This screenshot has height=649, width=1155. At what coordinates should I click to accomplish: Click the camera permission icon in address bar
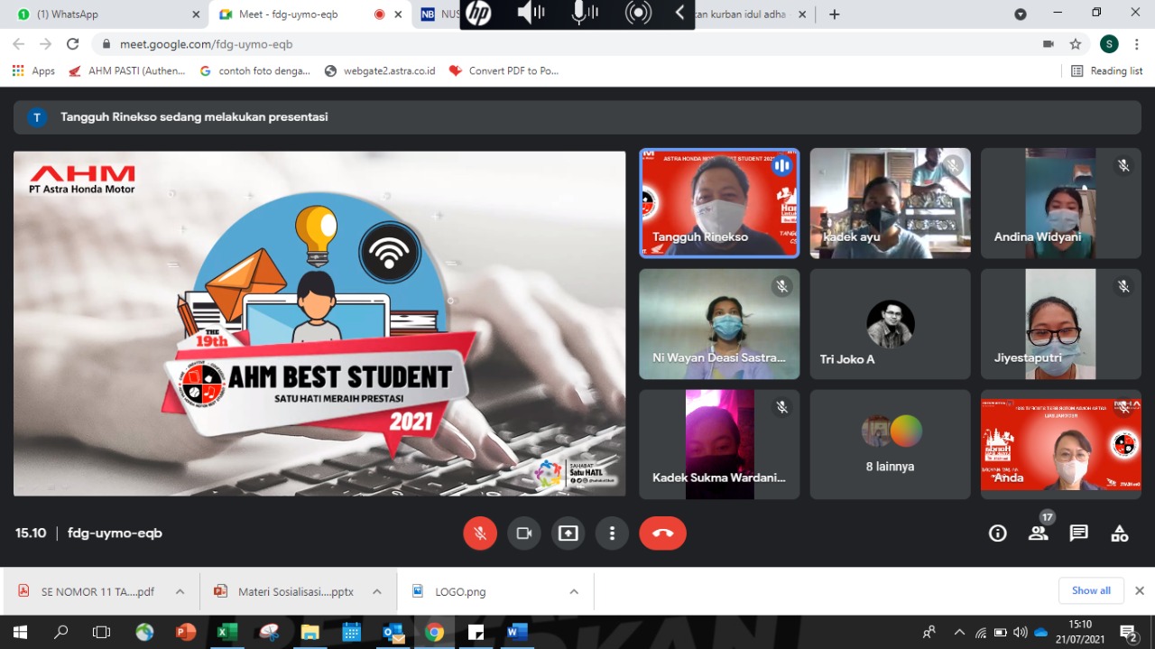tap(1049, 44)
